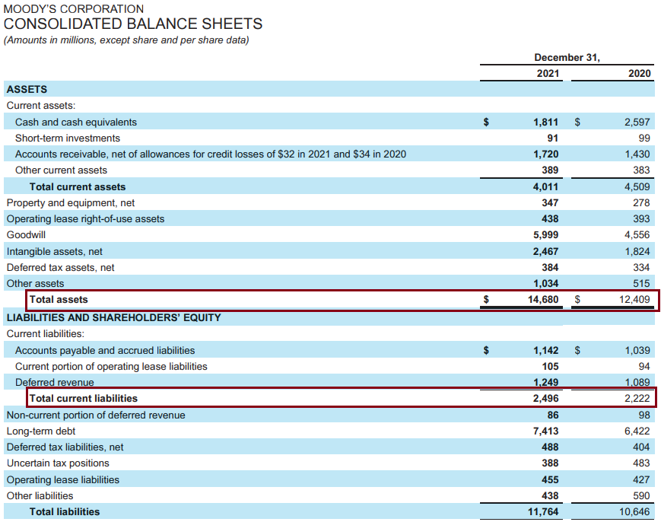This screenshot has width=661, height=522.
Task: Click the Intangible assets, net label
Action: (55, 251)
